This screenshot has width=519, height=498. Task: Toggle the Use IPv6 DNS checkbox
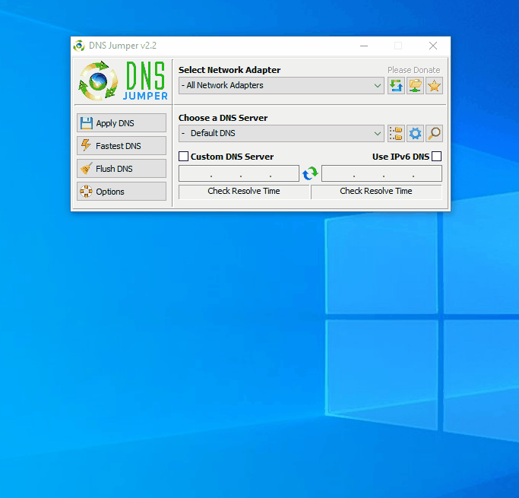[436, 157]
